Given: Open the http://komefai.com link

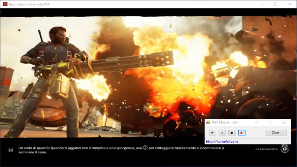Looking at the screenshot, I should [222, 141].
